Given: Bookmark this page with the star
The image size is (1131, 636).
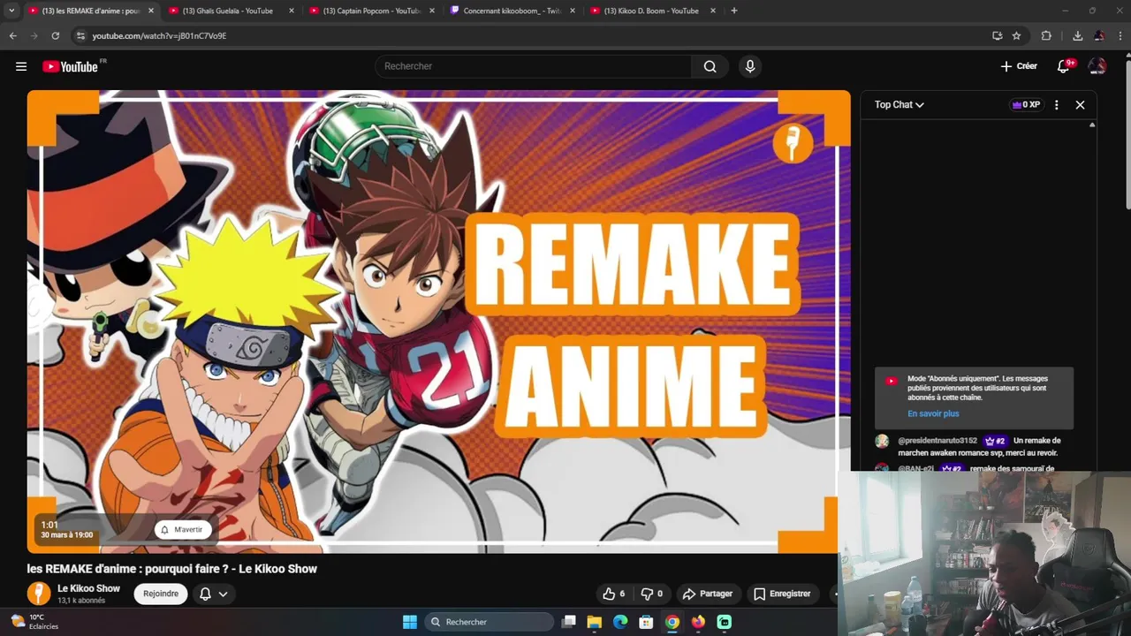Looking at the screenshot, I should click(1016, 36).
